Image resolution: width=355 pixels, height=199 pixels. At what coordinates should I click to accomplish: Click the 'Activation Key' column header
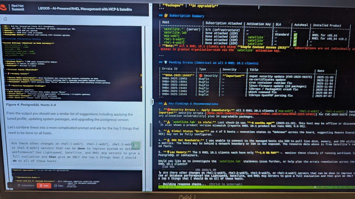tap(259, 24)
